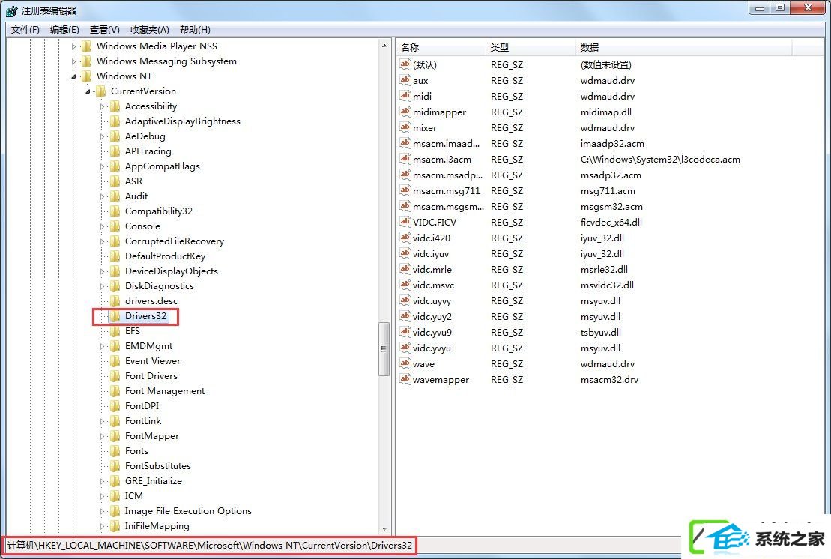The image size is (831, 559).
Task: Click the CurrentVersion folder icon
Action: [x=100, y=91]
